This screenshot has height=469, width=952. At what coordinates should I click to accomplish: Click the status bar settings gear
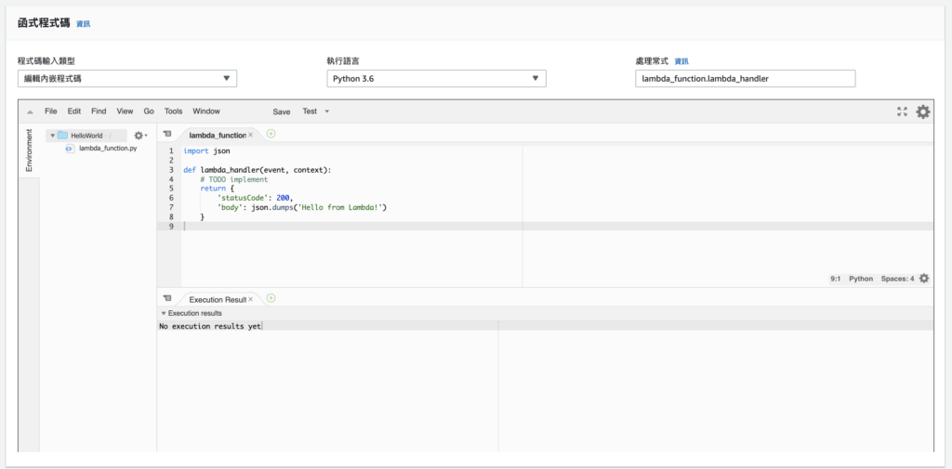click(x=923, y=278)
